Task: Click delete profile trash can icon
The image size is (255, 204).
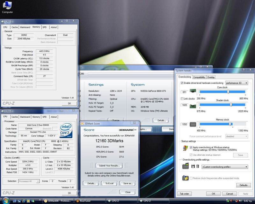Action: (198, 166)
